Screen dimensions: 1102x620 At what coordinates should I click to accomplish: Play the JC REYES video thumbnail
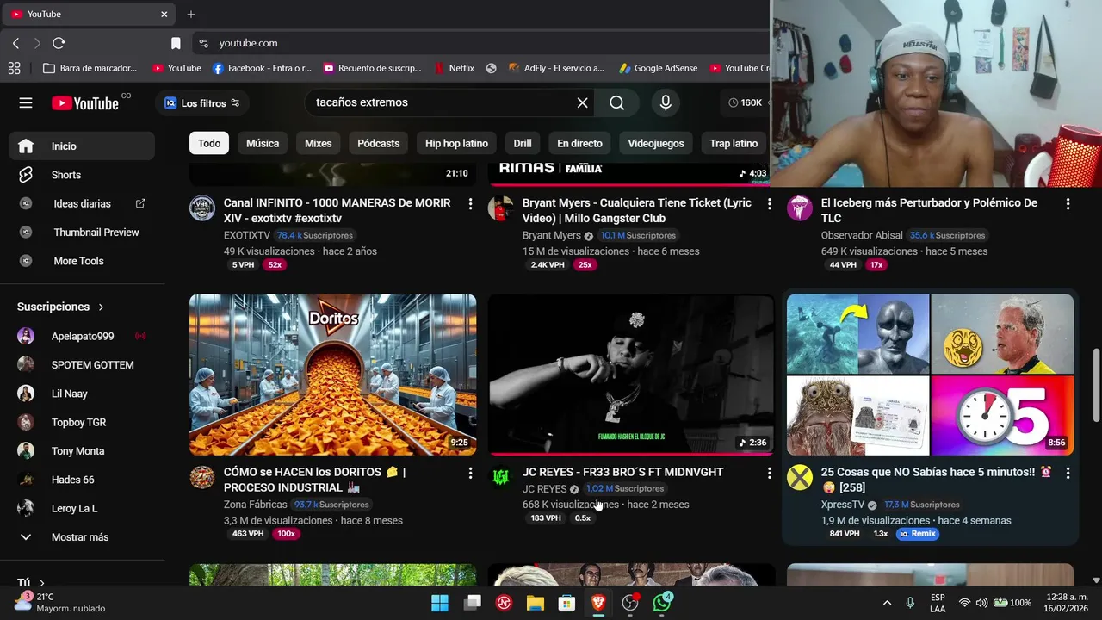tap(631, 375)
